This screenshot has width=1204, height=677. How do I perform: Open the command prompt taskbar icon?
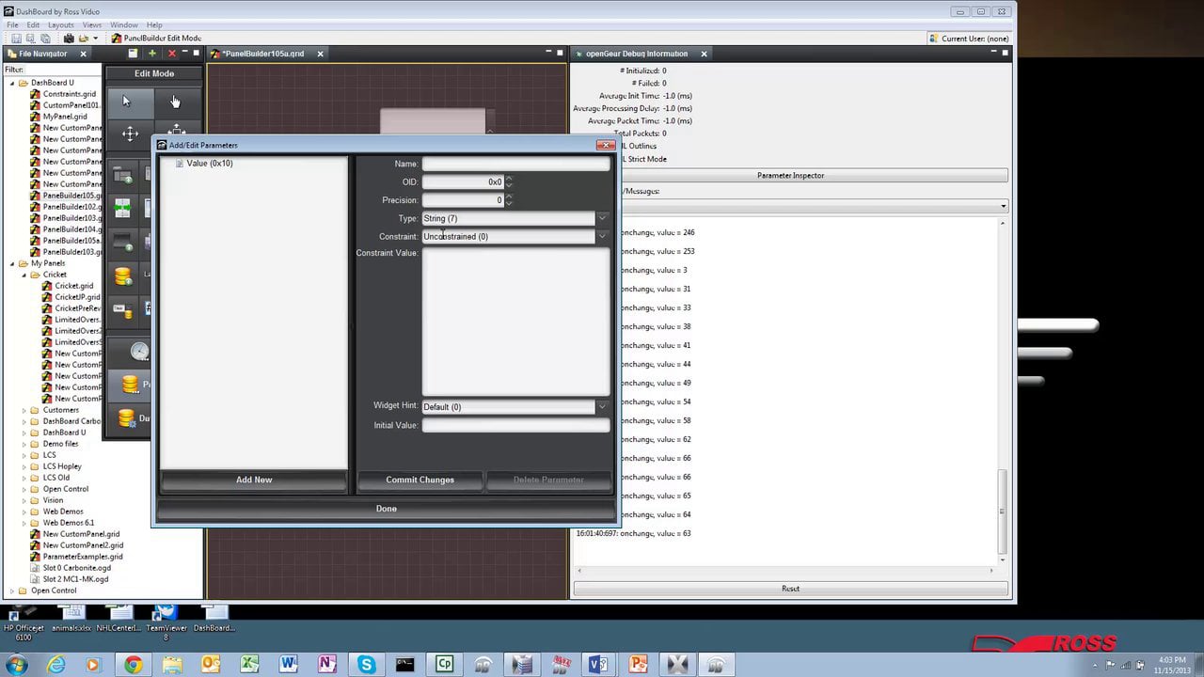[404, 664]
